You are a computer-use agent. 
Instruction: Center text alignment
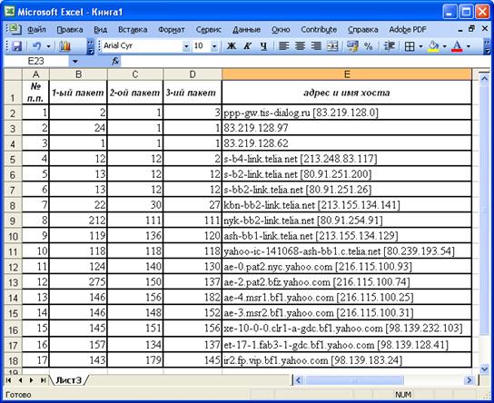[x=300, y=46]
